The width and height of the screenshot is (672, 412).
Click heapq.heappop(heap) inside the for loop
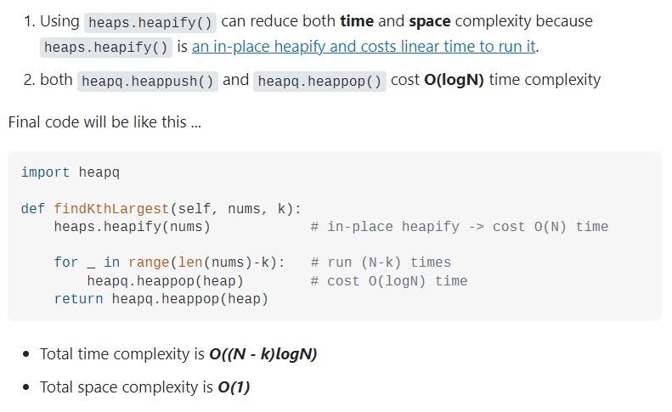tap(165, 280)
